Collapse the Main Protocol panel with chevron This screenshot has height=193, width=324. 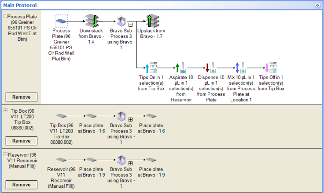pos(317,5)
